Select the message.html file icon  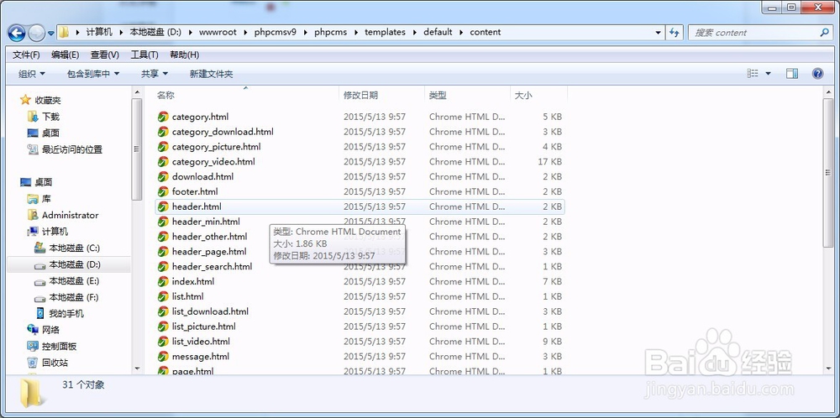coord(163,357)
